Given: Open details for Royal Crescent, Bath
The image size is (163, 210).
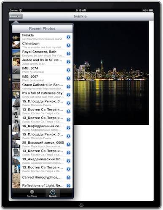Looking at the screenshot, I should tap(68, 53).
